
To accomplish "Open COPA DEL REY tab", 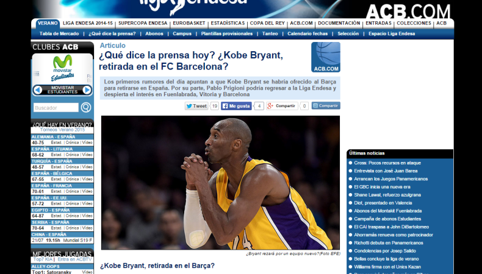I will click(267, 23).
